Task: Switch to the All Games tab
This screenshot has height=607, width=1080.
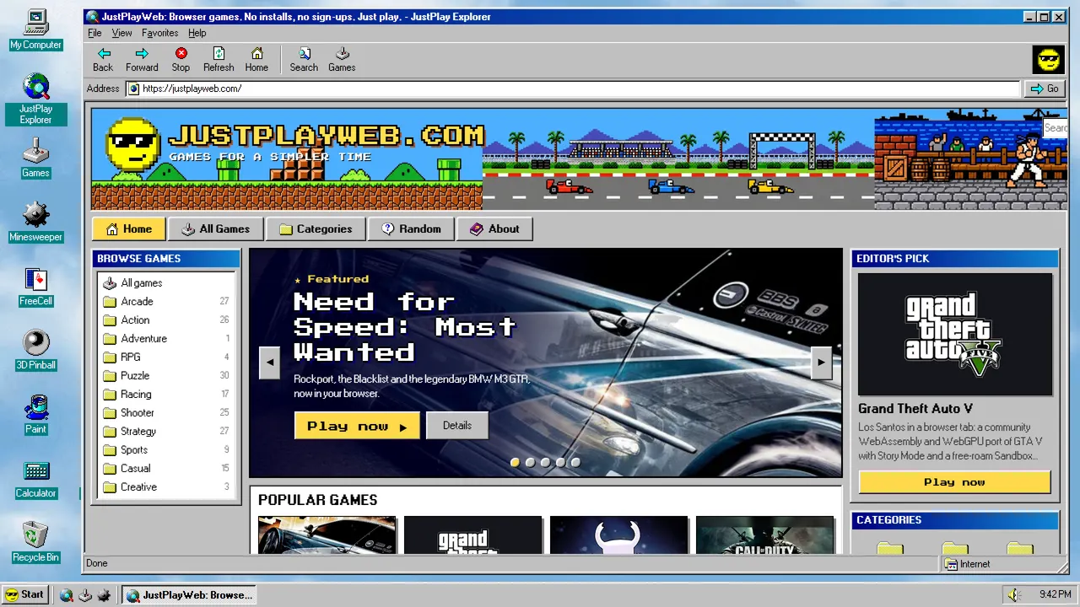Action: (x=215, y=228)
